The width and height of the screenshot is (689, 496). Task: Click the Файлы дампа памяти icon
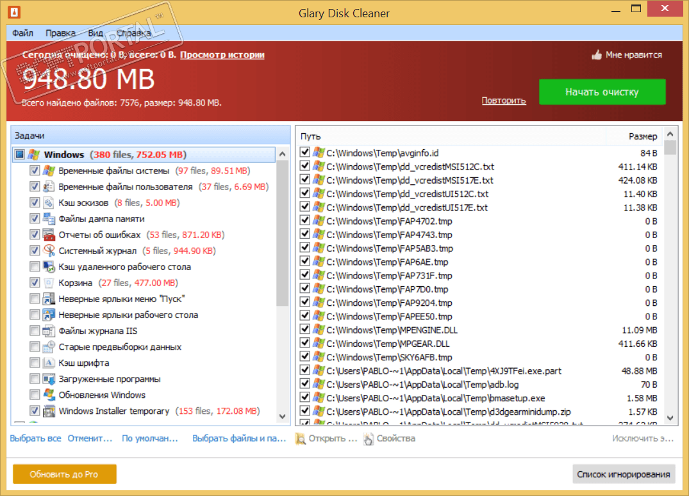tap(49, 219)
